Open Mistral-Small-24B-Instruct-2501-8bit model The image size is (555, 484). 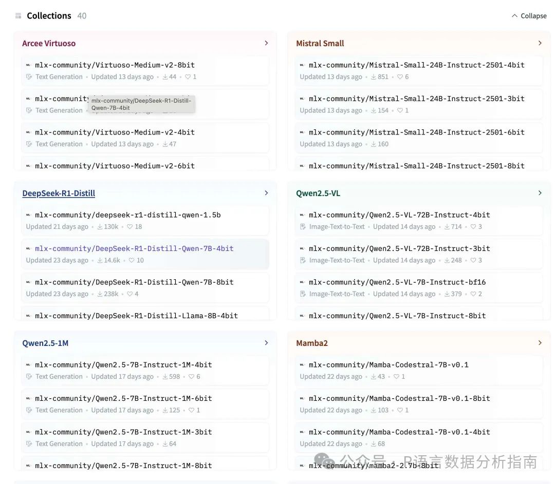pos(419,164)
